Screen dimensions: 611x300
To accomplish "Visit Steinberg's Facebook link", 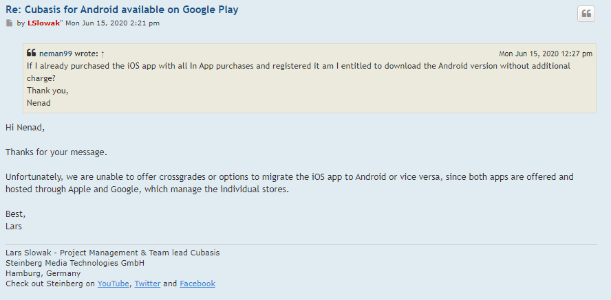I will click(197, 284).
